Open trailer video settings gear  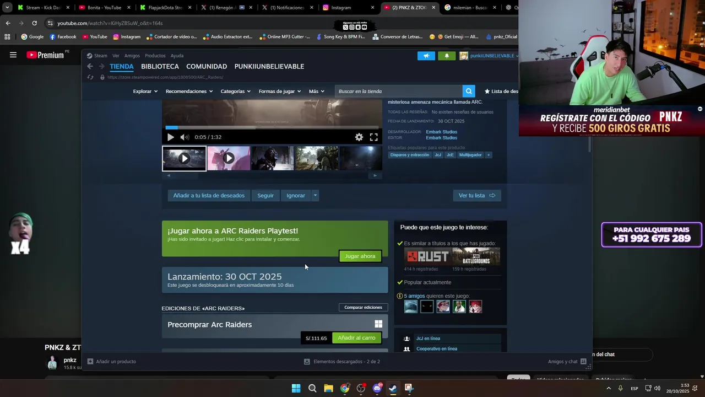(x=359, y=137)
